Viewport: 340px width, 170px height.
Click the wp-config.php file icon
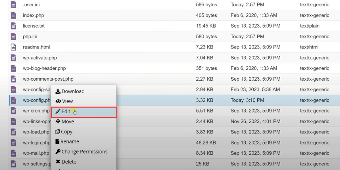(x=13, y=100)
